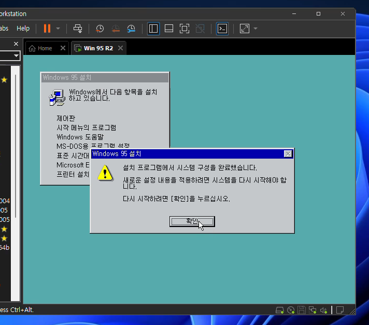Viewport: 369px width, 325px height.
Task: Maximize the Workstation window
Action: pyautogui.click(x=318, y=14)
